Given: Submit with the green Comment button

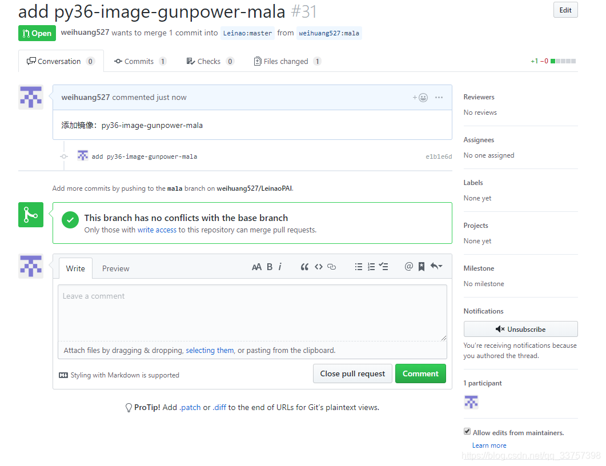Looking at the screenshot, I should [420, 373].
